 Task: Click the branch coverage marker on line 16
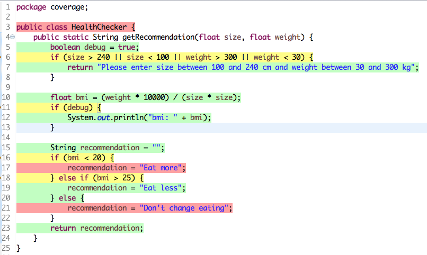tap(1, 158)
